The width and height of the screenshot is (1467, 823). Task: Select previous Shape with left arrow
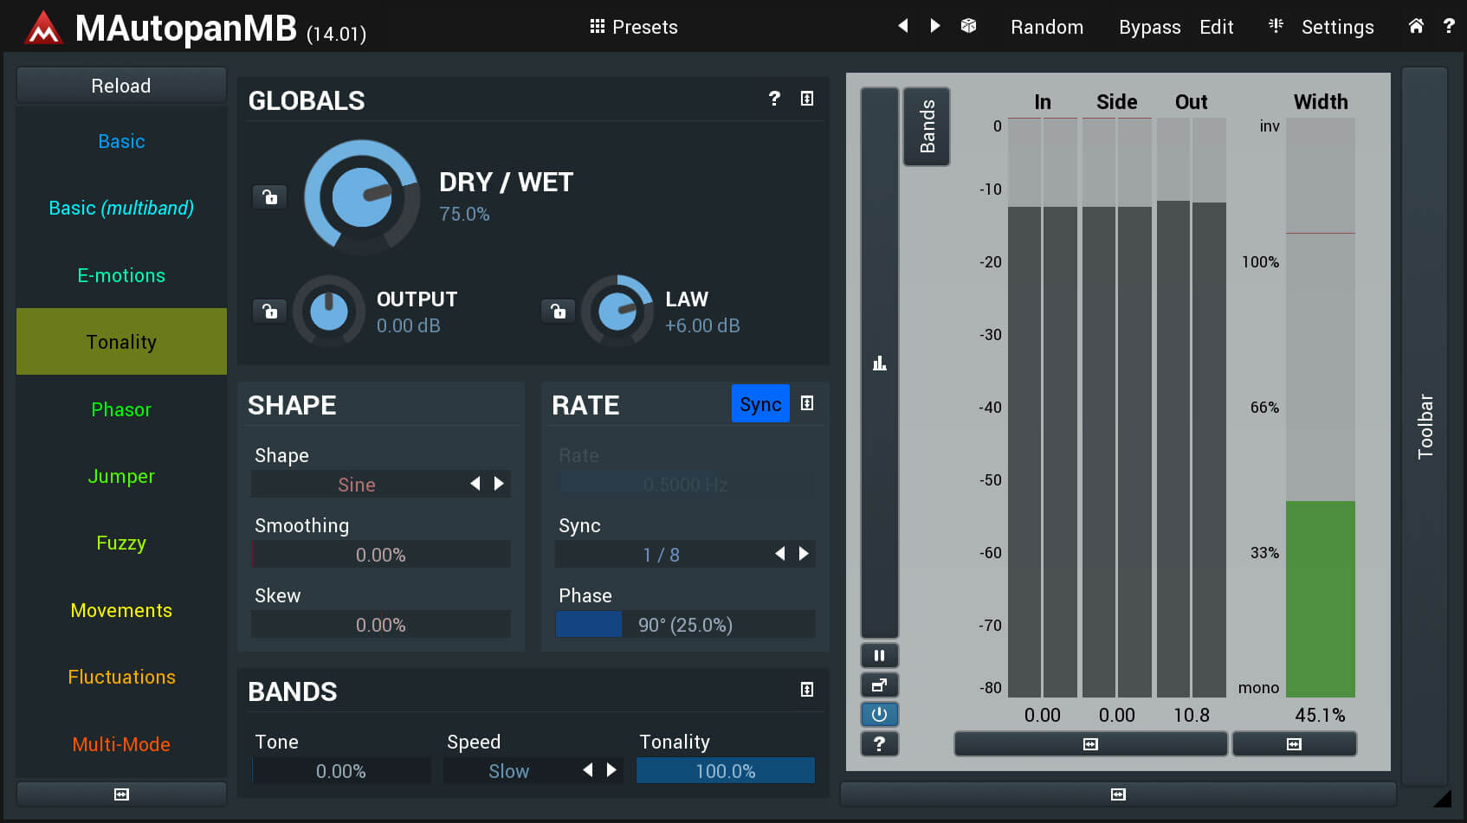475,484
